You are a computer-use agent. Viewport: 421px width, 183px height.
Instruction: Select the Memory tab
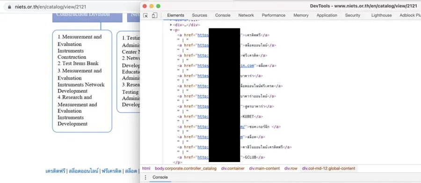click(301, 15)
